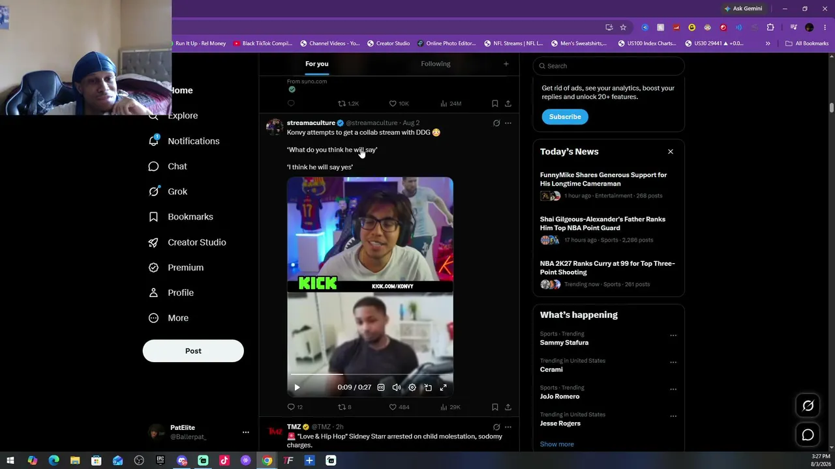
Task: Open video playback settings gear
Action: (412, 388)
